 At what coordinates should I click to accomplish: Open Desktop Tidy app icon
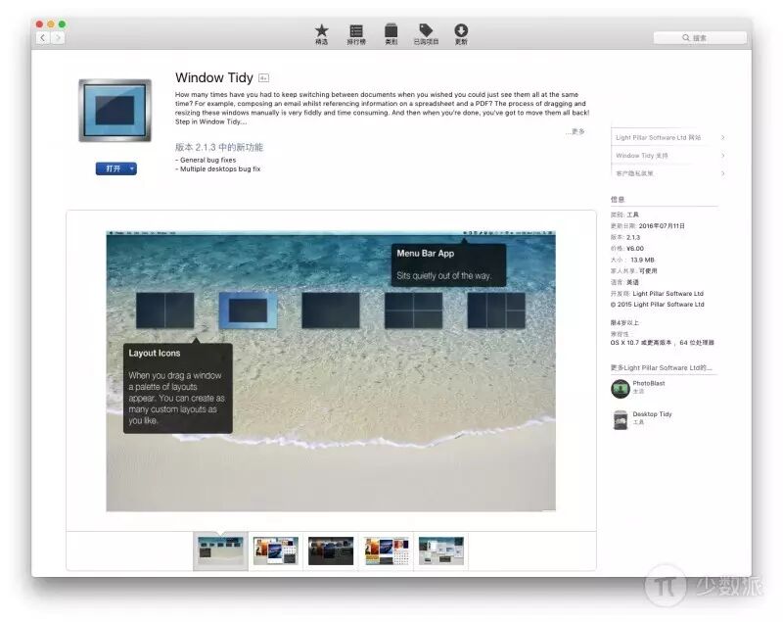click(621, 419)
